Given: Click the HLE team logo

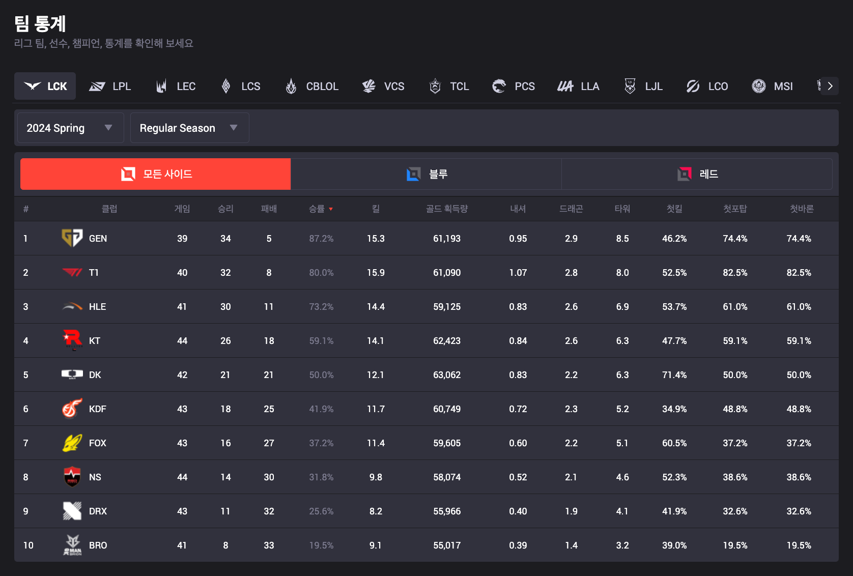Looking at the screenshot, I should pos(72,306).
